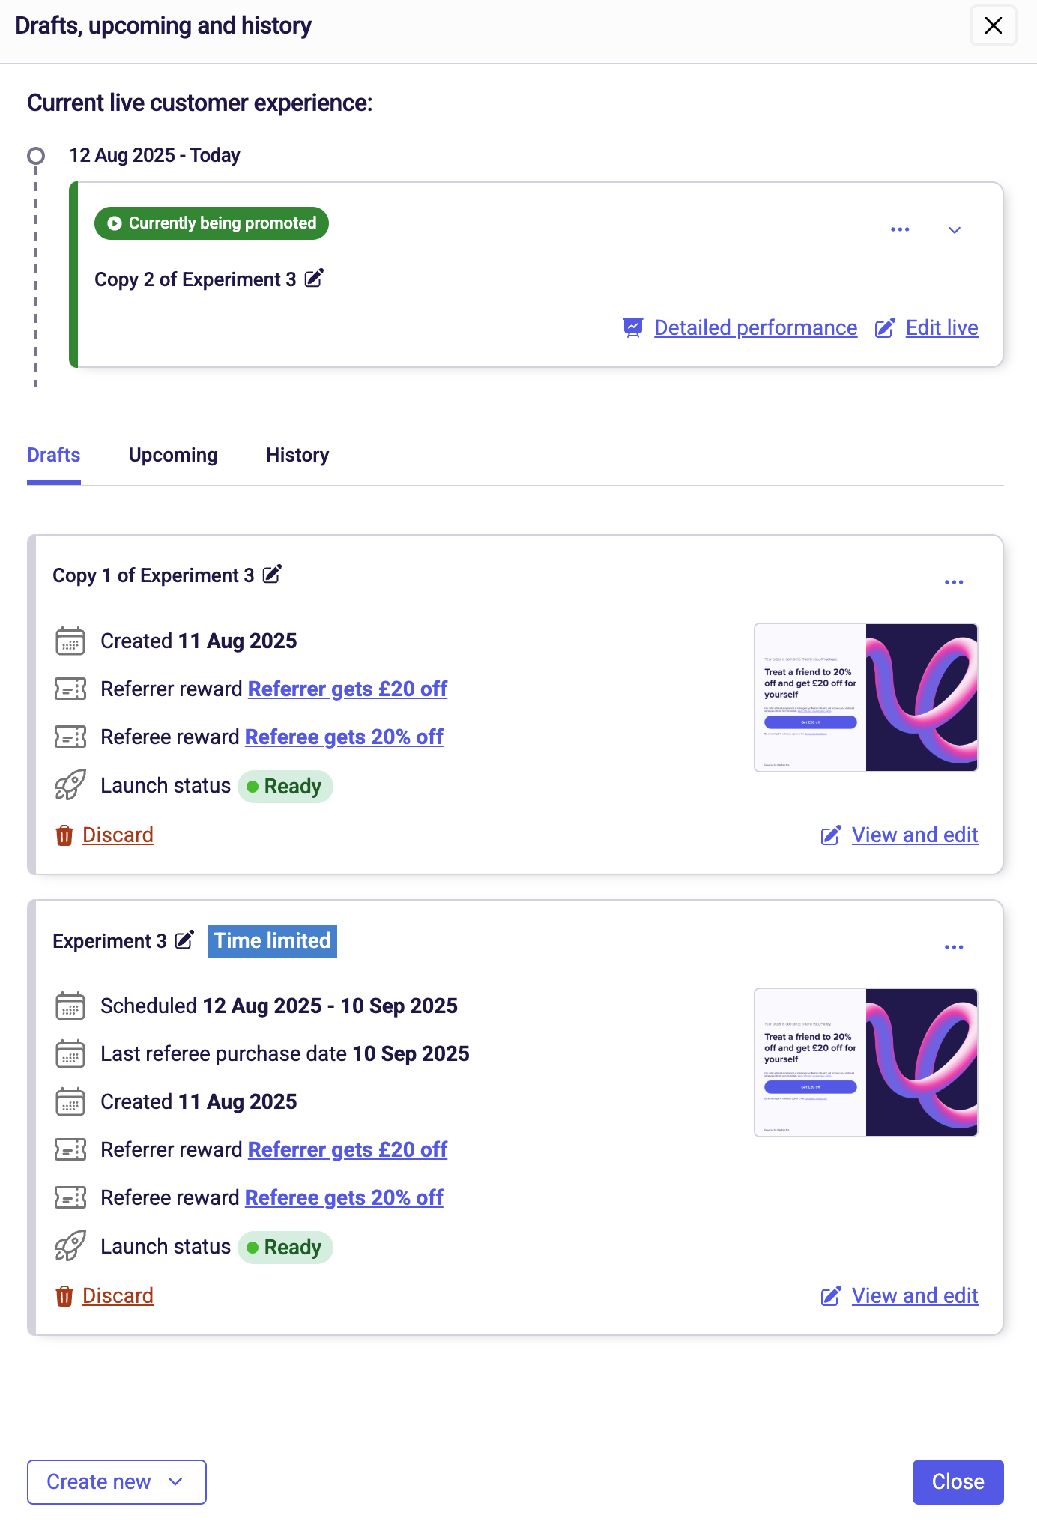Click the pencil icon on Copy 1's View and edit
Viewport: 1037px width, 1527px height.
[x=831, y=835]
